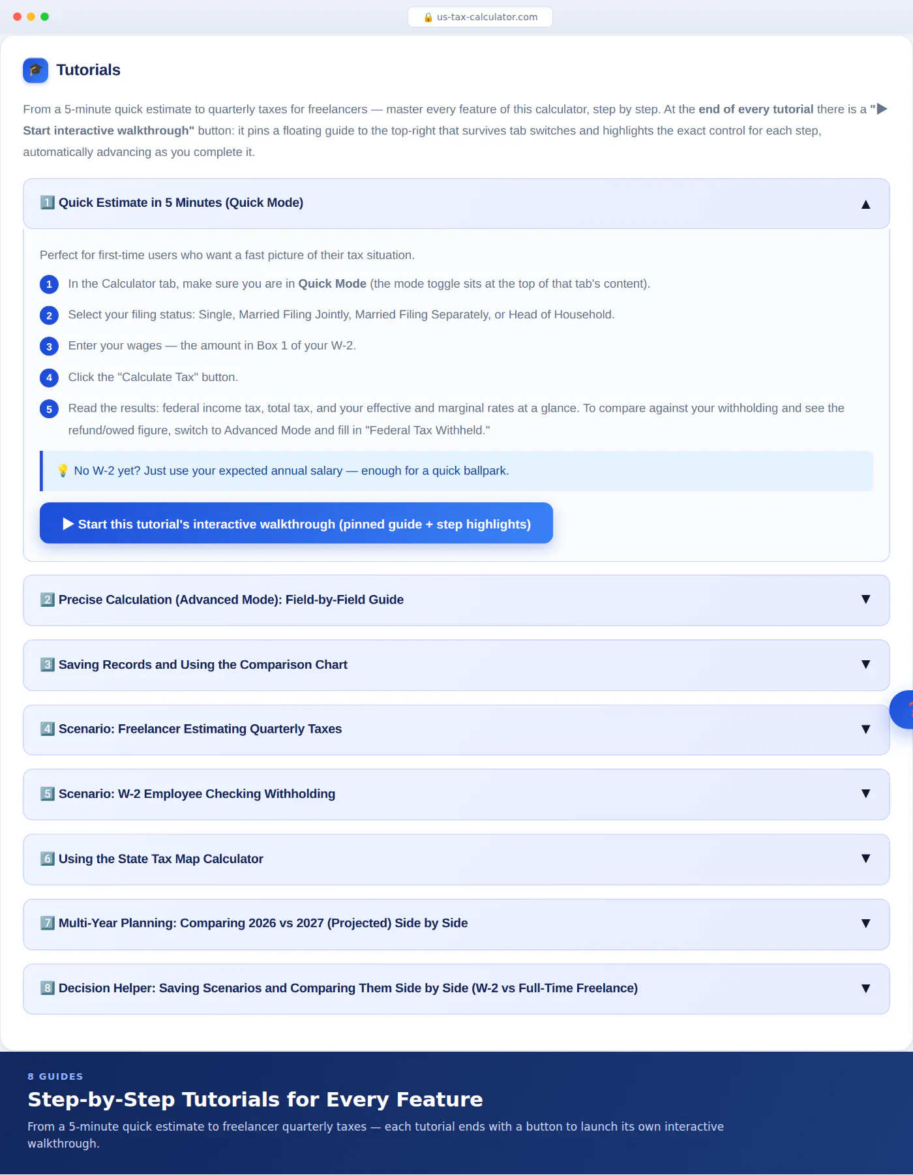
Task: Click the bold "Start interactive walkthrough" text in intro
Action: 108,130
